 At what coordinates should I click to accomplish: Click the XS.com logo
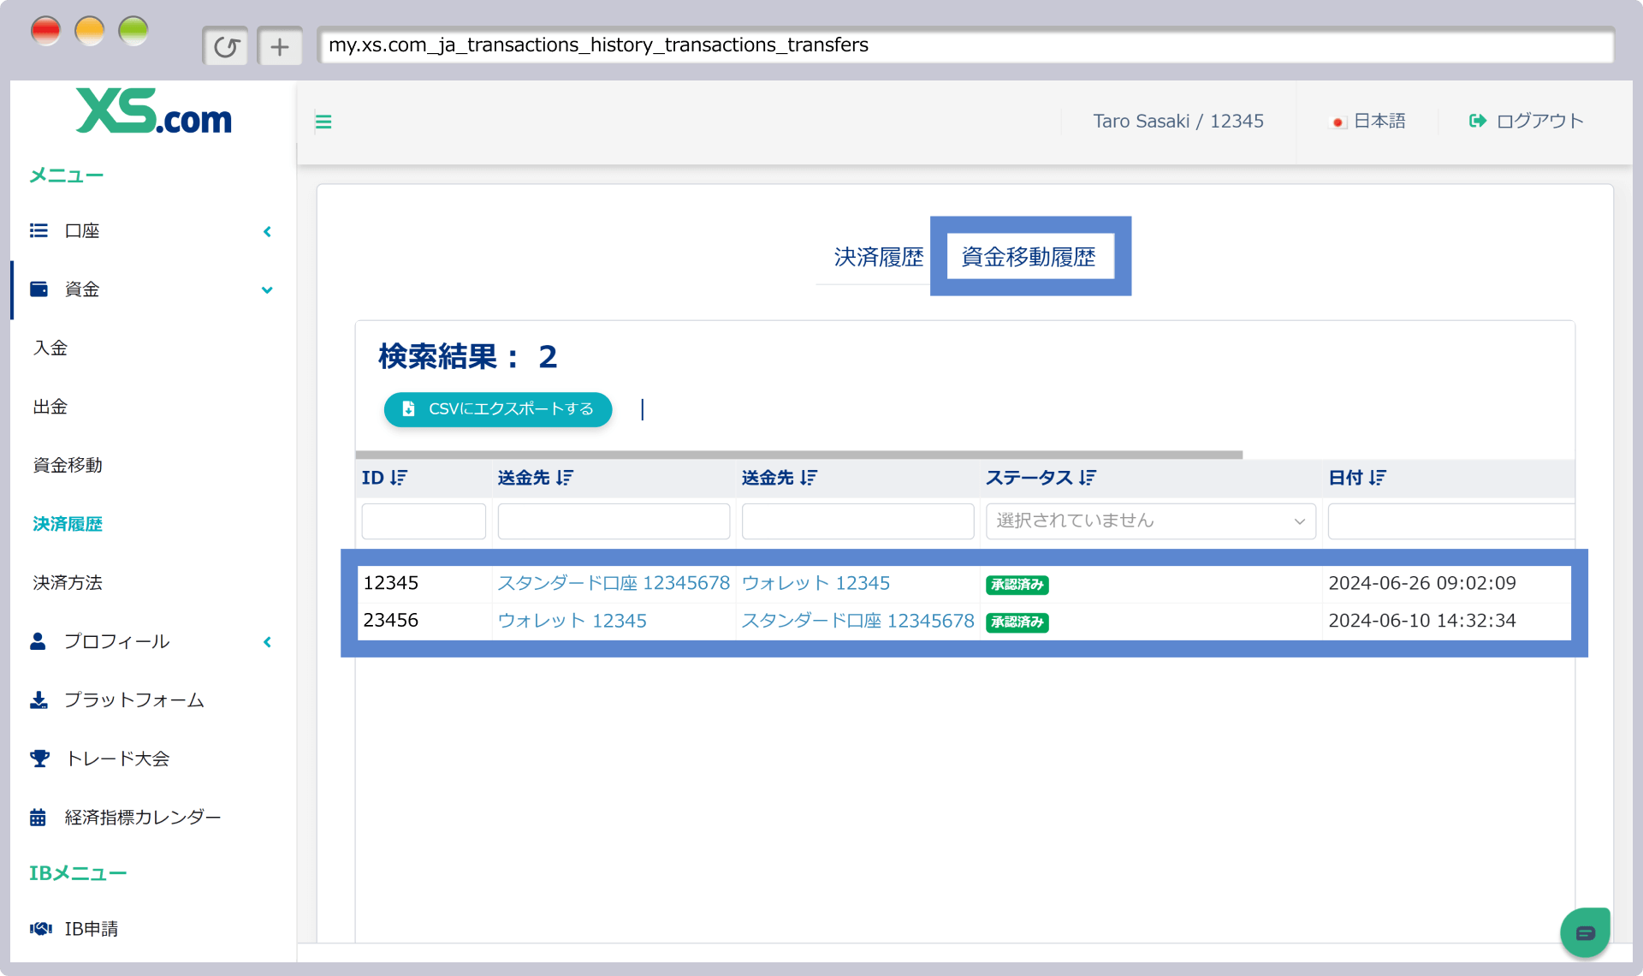[x=154, y=111]
